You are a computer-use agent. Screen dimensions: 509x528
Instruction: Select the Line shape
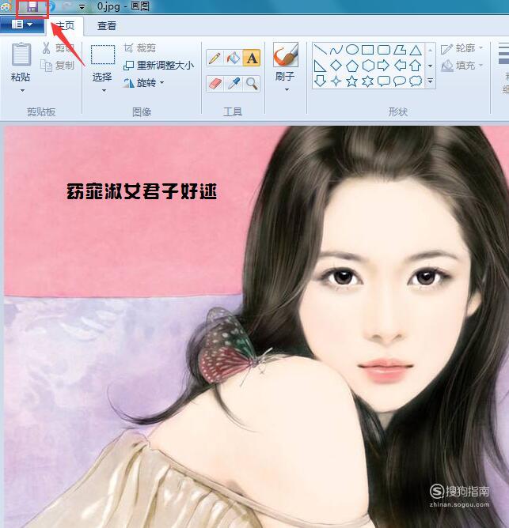321,50
